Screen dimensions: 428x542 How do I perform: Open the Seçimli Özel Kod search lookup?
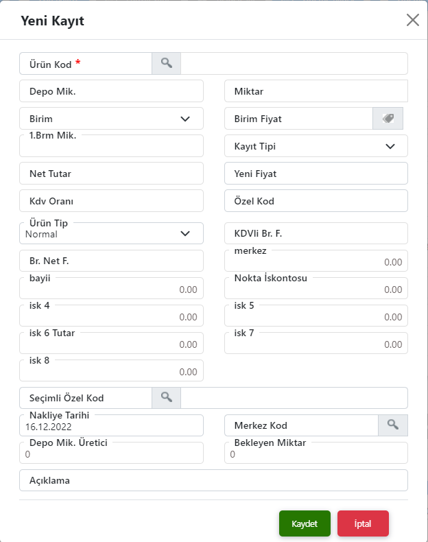pos(166,398)
